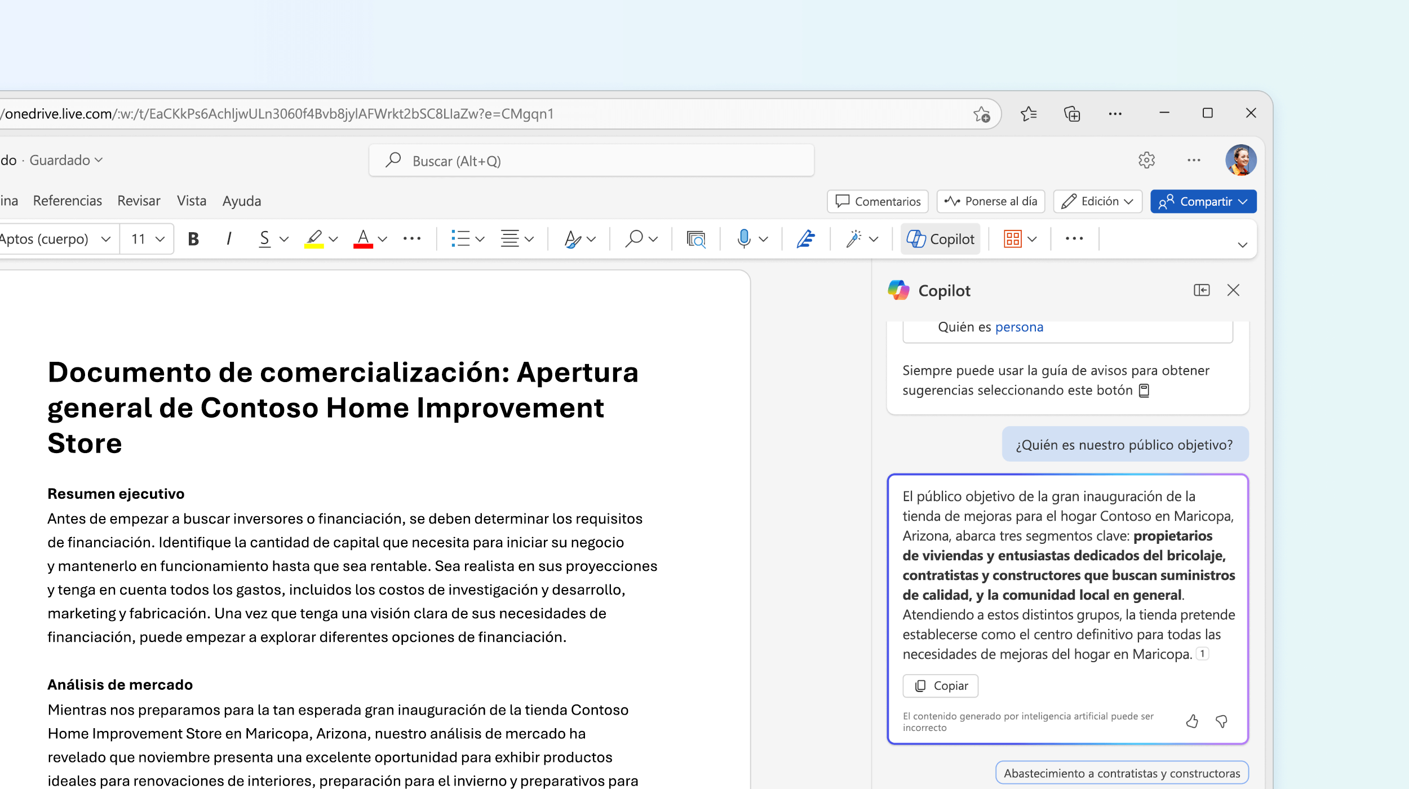Open highlight color dropdown arrow

pos(334,240)
